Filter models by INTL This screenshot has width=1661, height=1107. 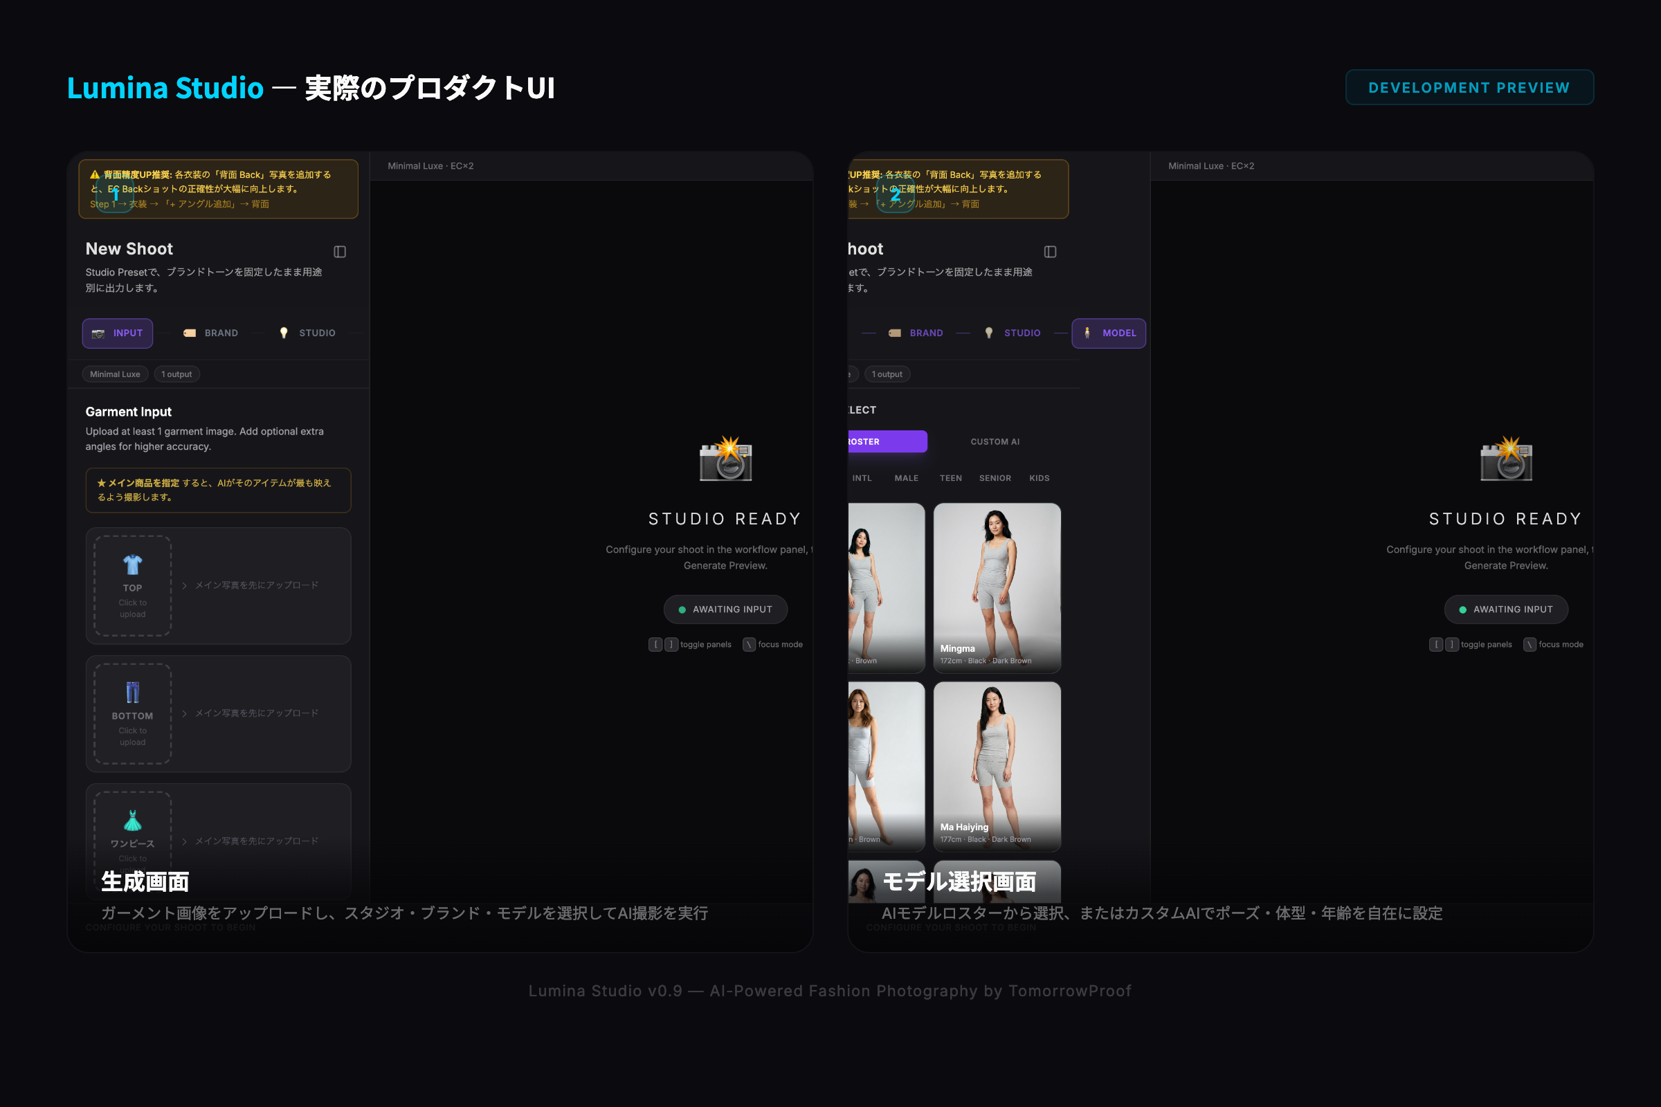pyautogui.click(x=862, y=478)
